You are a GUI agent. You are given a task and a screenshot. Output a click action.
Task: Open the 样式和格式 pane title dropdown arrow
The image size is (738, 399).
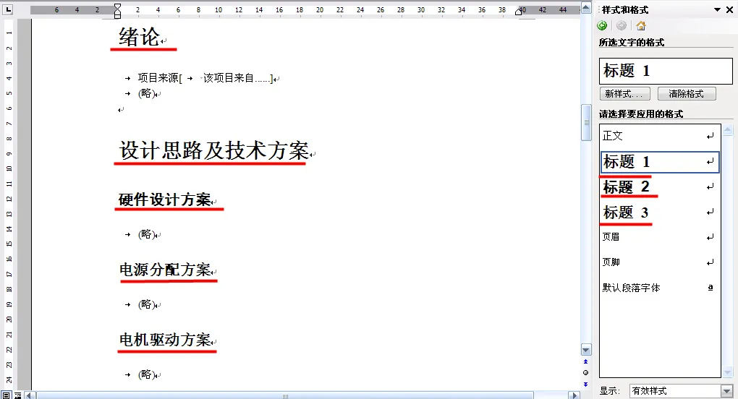(x=717, y=9)
